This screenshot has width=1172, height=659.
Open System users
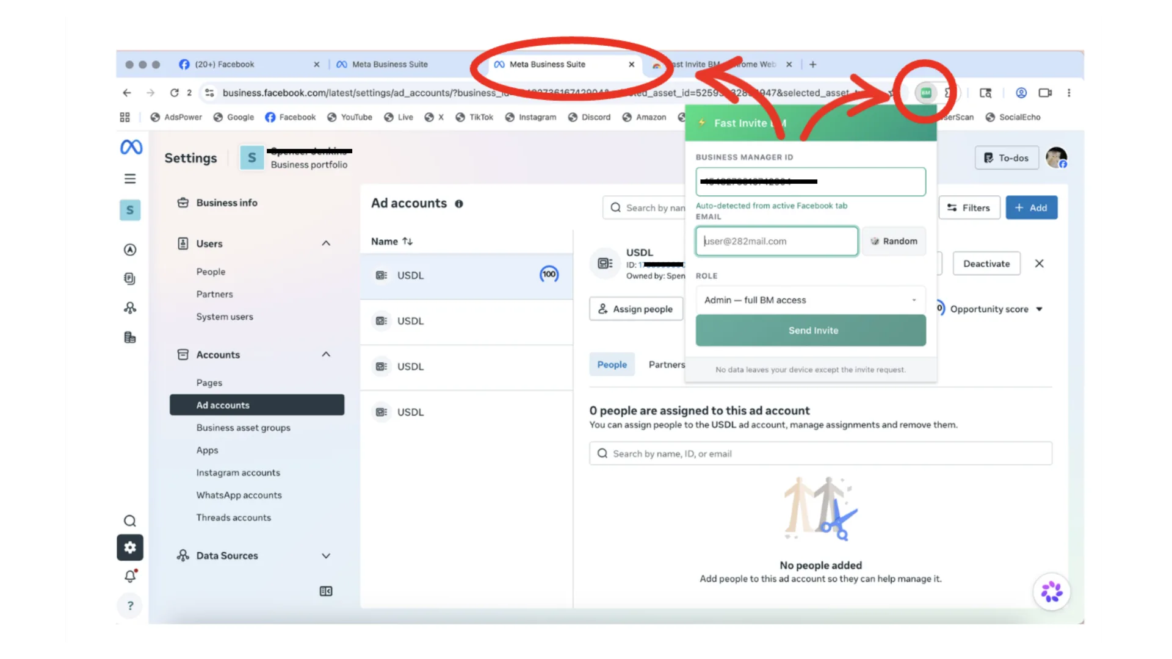pos(225,317)
